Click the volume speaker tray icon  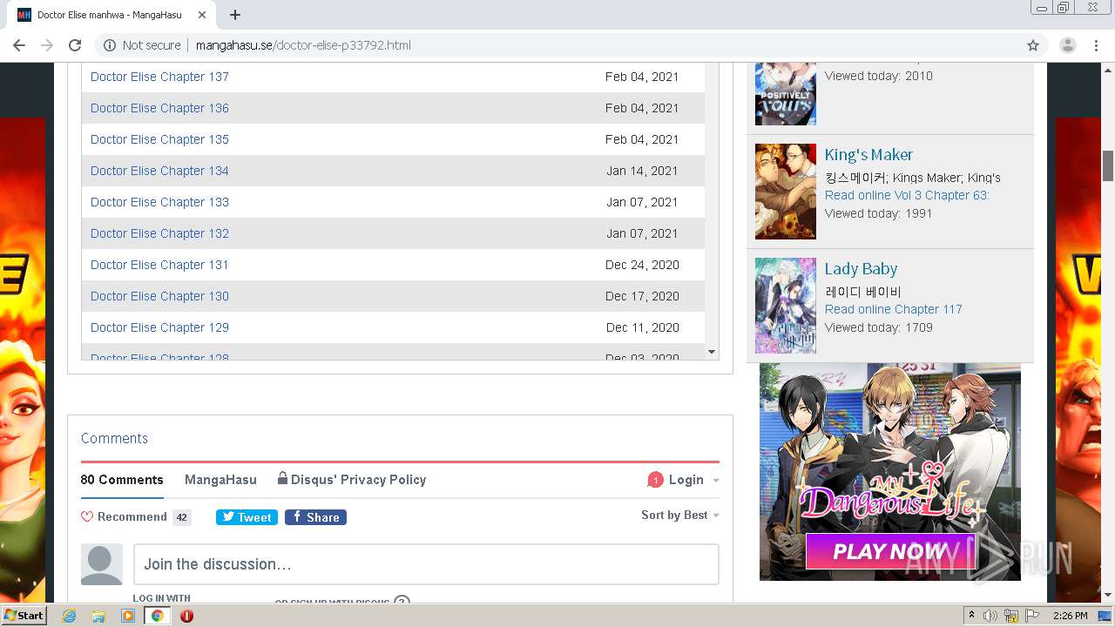click(x=990, y=616)
